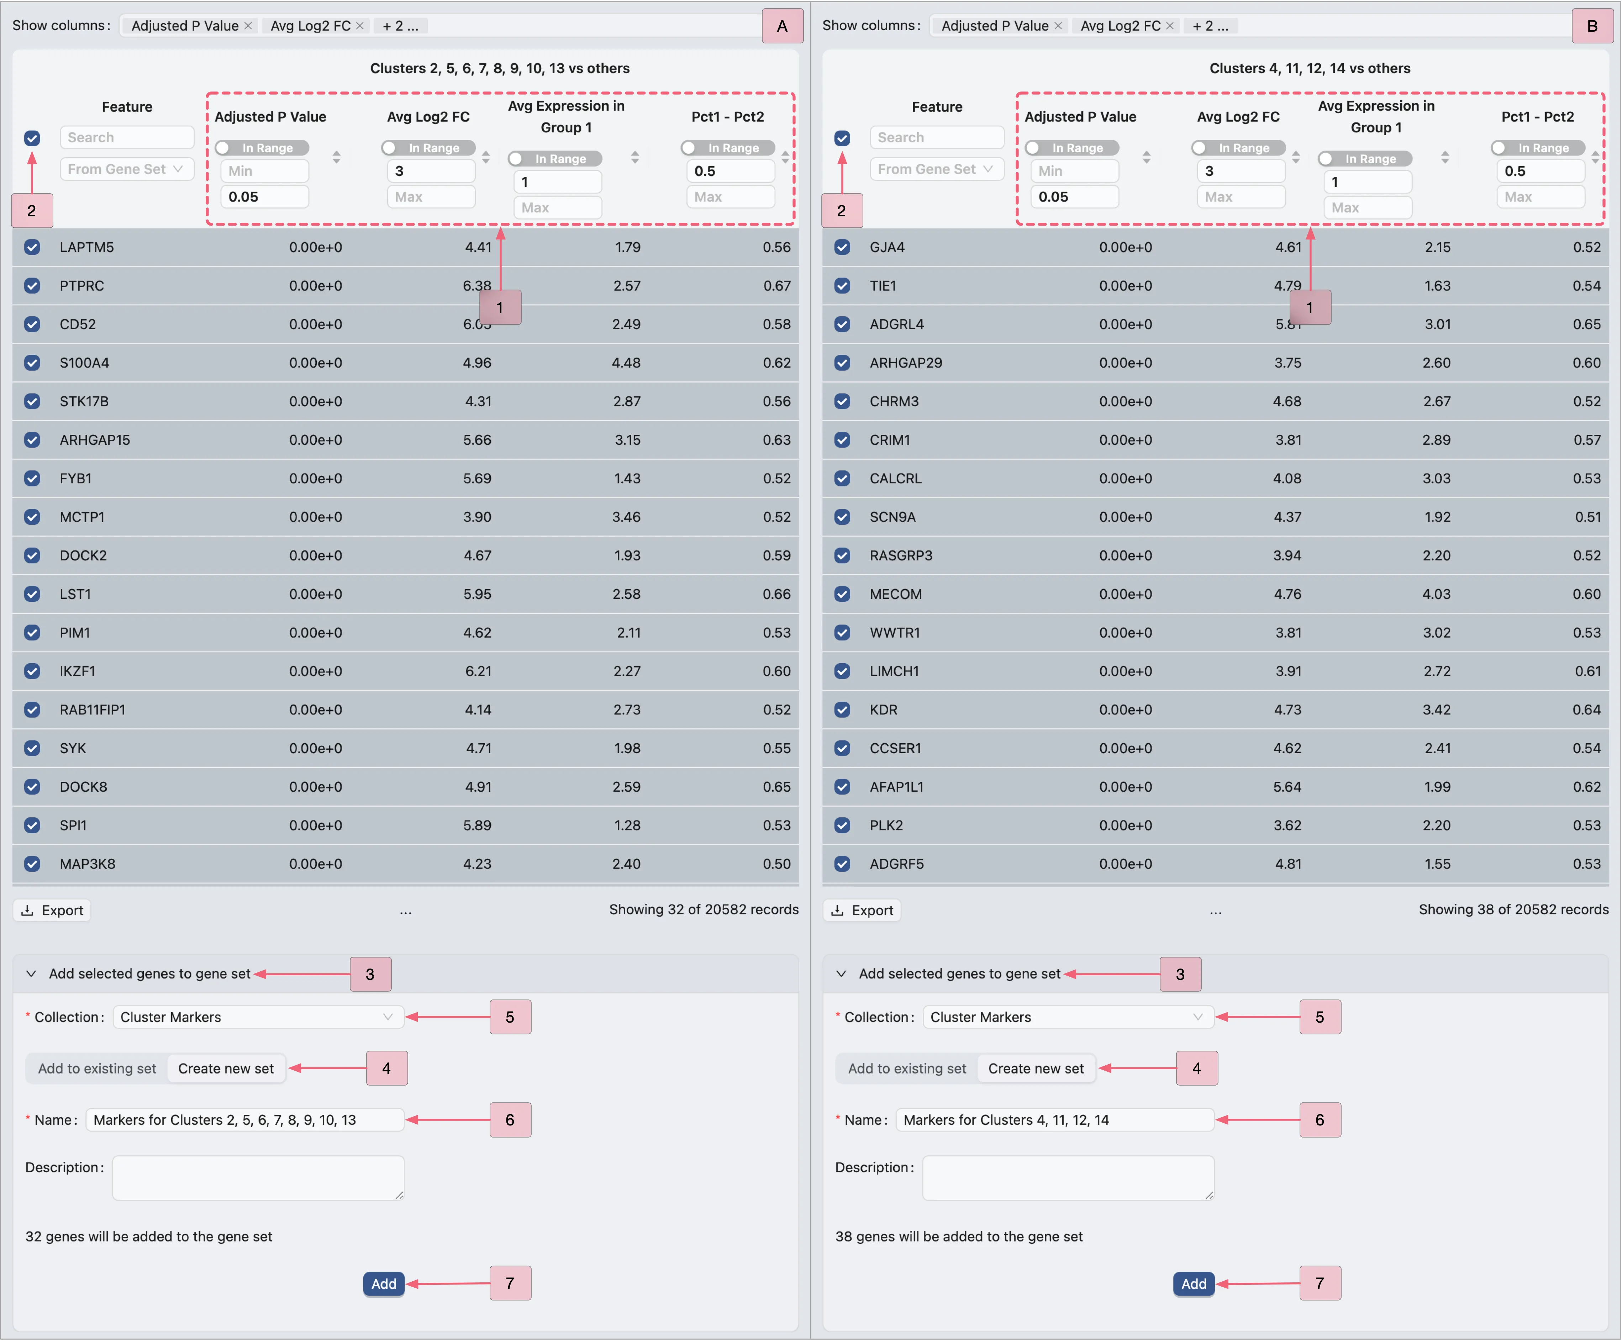This screenshot has width=1622, height=1340.
Task: Select Create new set in panel B
Action: coord(1036,1068)
